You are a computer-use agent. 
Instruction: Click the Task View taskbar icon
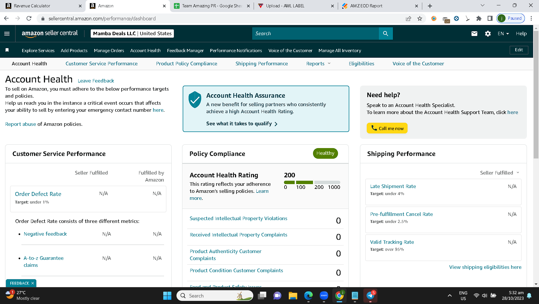pyautogui.click(x=262, y=296)
